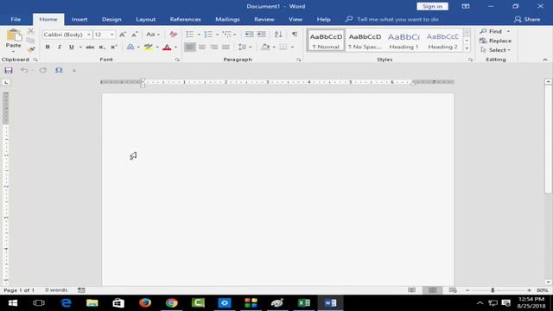
Task: Increase font size with Grow Font
Action: [x=123, y=35]
